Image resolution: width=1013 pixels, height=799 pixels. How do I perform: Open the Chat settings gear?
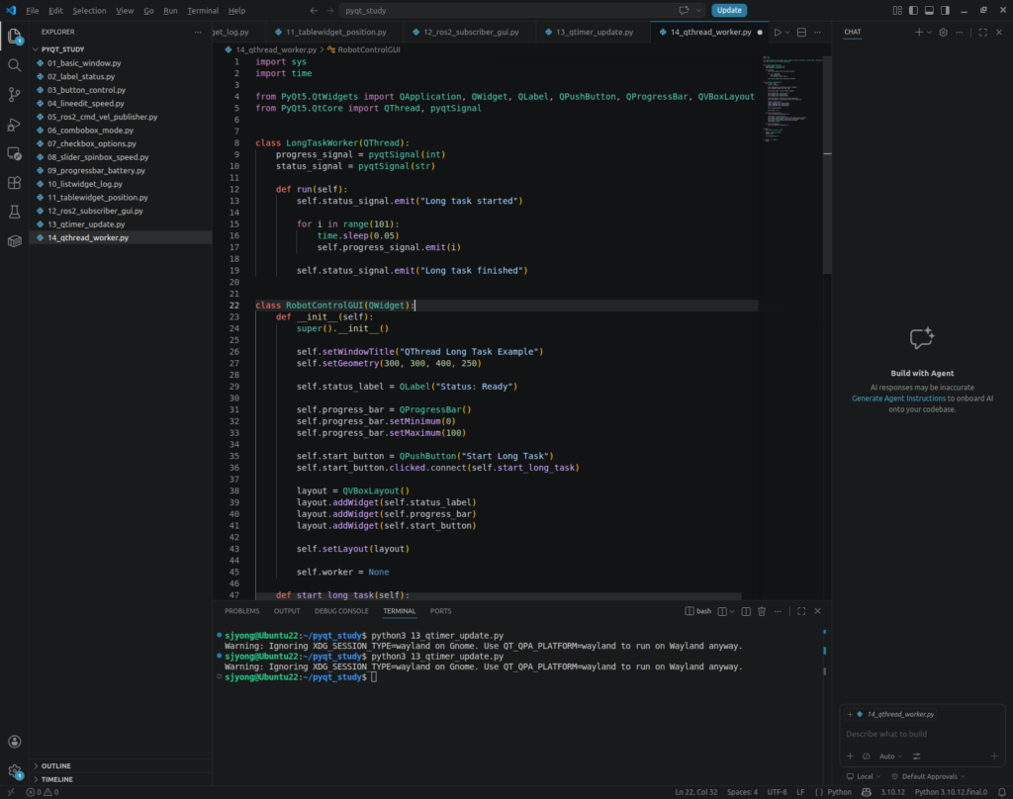pyautogui.click(x=943, y=33)
